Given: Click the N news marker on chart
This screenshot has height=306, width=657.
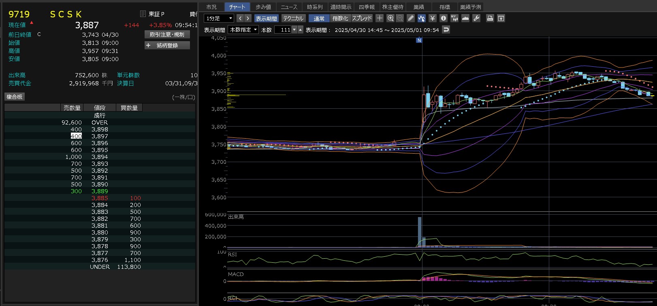Looking at the screenshot, I should point(419,40).
